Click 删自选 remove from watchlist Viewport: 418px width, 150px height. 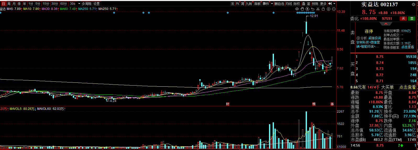pos(279,4)
